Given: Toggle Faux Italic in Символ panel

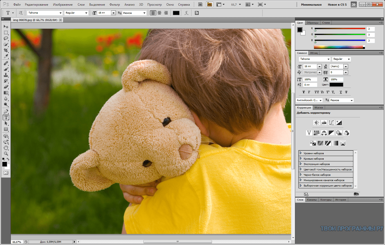Looking at the screenshot, I should 309,92.
